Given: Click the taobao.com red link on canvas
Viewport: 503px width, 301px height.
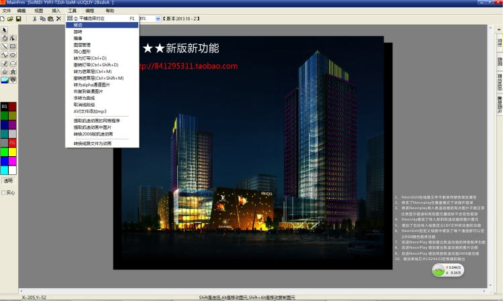Looking at the screenshot, I should (188, 66).
